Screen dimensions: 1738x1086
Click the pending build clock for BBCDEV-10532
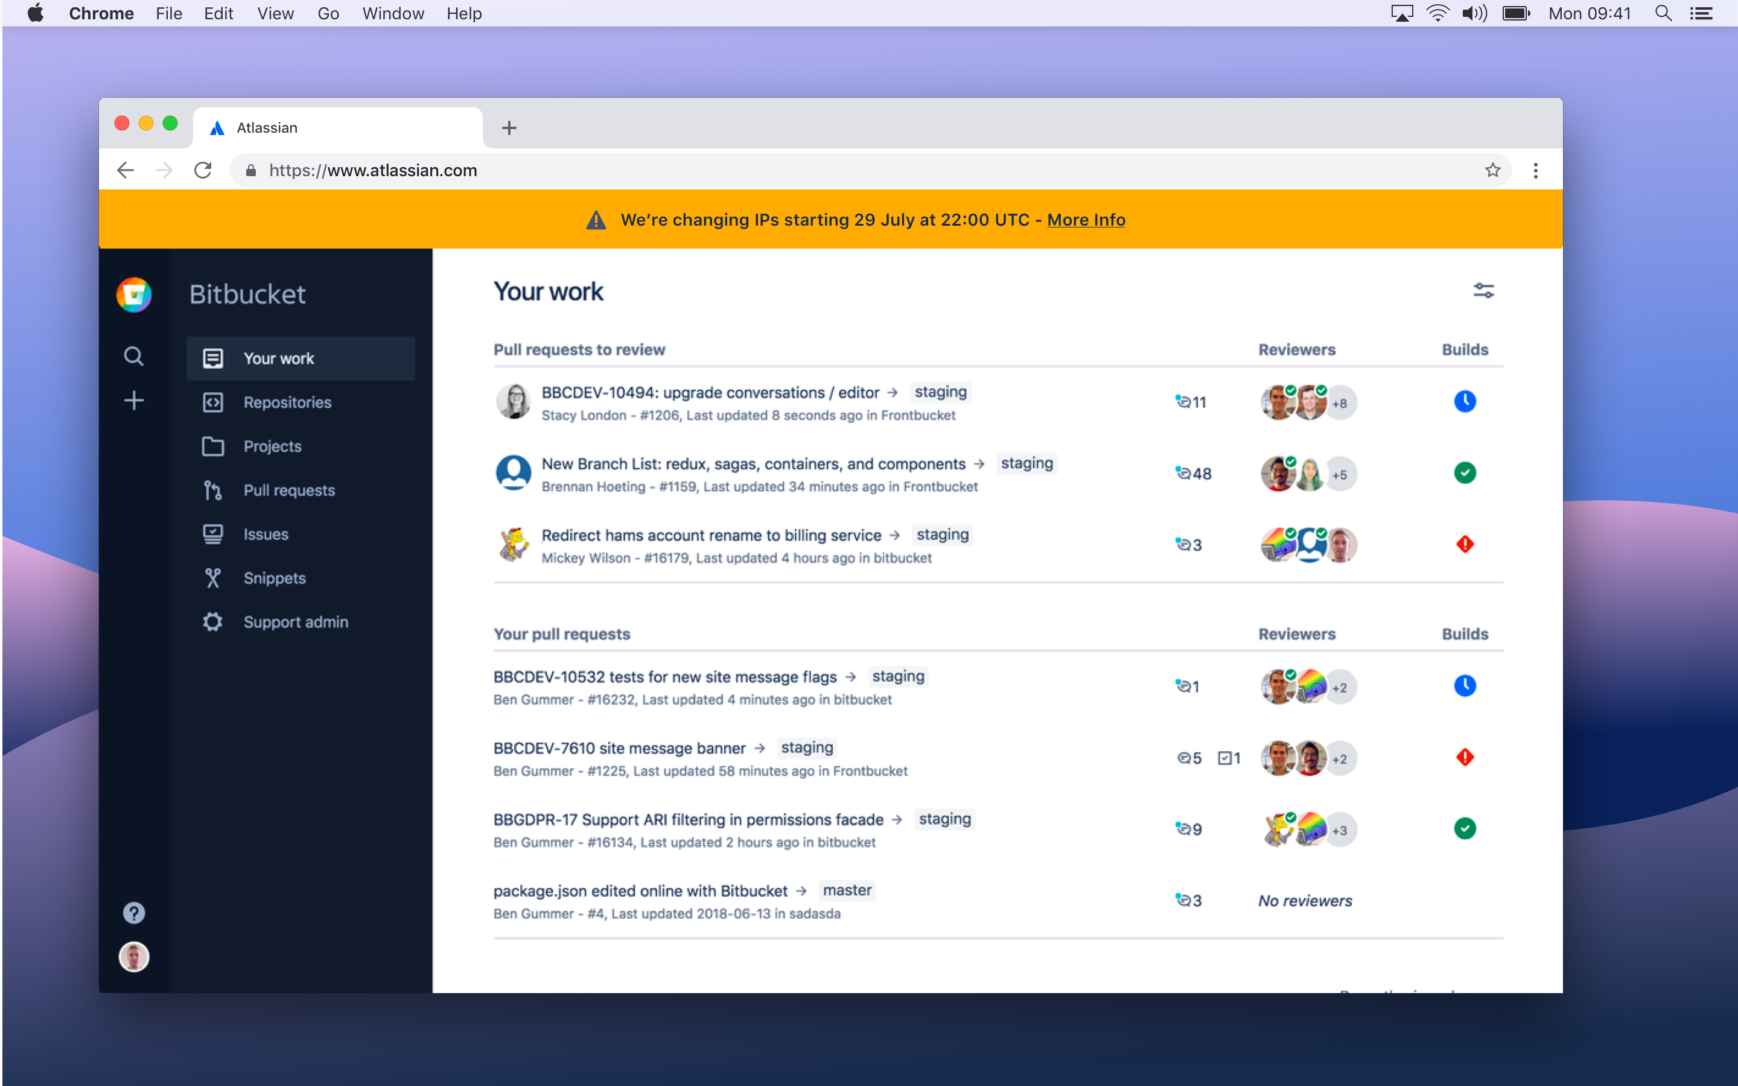tap(1465, 686)
